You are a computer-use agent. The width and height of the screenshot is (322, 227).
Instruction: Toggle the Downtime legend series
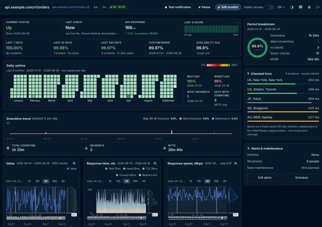point(165,119)
